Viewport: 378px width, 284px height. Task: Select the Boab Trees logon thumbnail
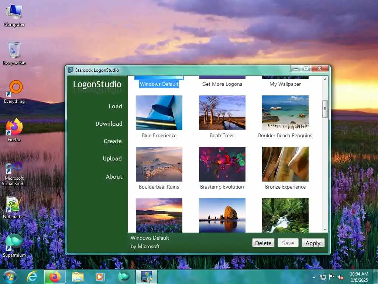tap(222, 113)
